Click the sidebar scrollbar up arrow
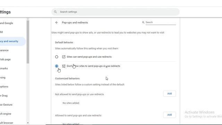The width and height of the screenshot is (222, 125). point(28,19)
